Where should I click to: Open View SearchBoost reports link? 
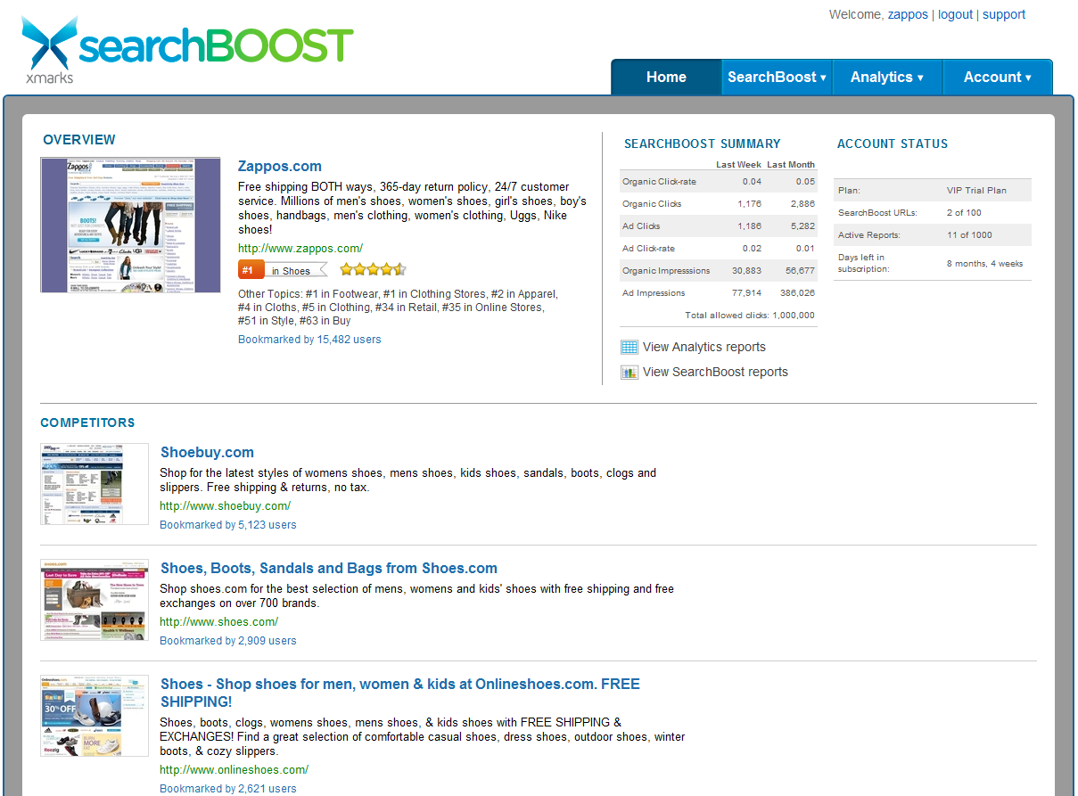pyautogui.click(x=715, y=373)
